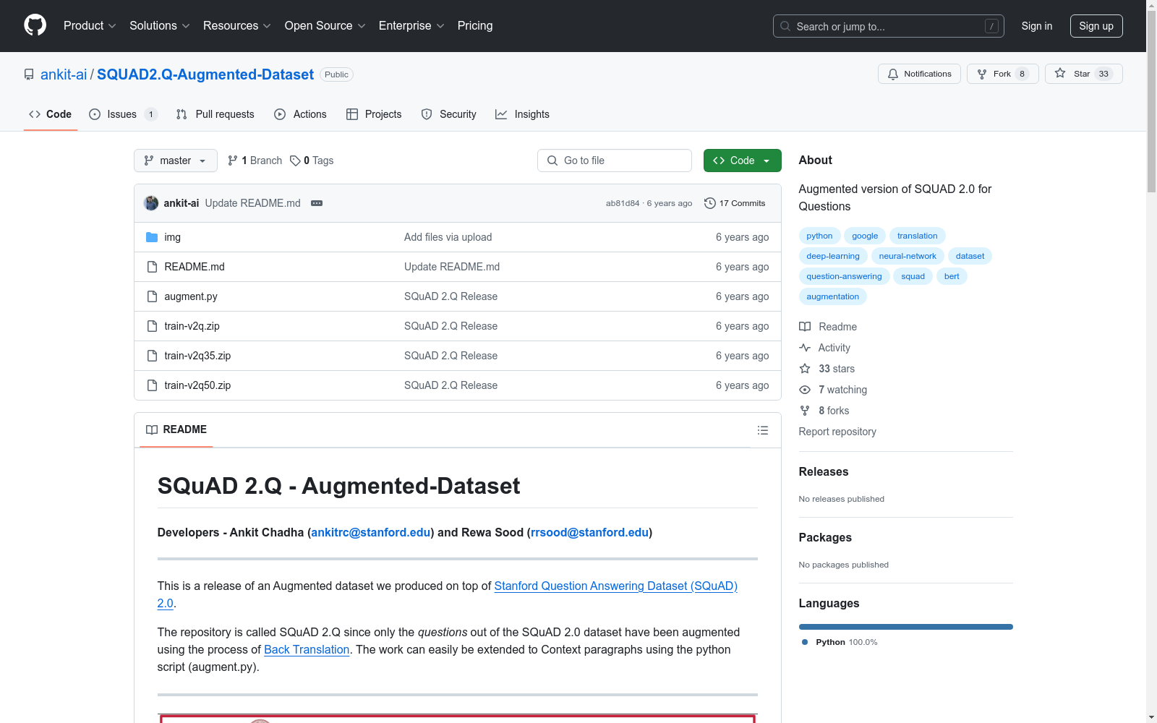Open the augmentation topic tag
The width and height of the screenshot is (1157, 723).
(833, 296)
